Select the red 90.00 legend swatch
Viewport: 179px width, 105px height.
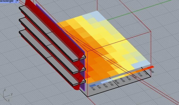(151, 68)
